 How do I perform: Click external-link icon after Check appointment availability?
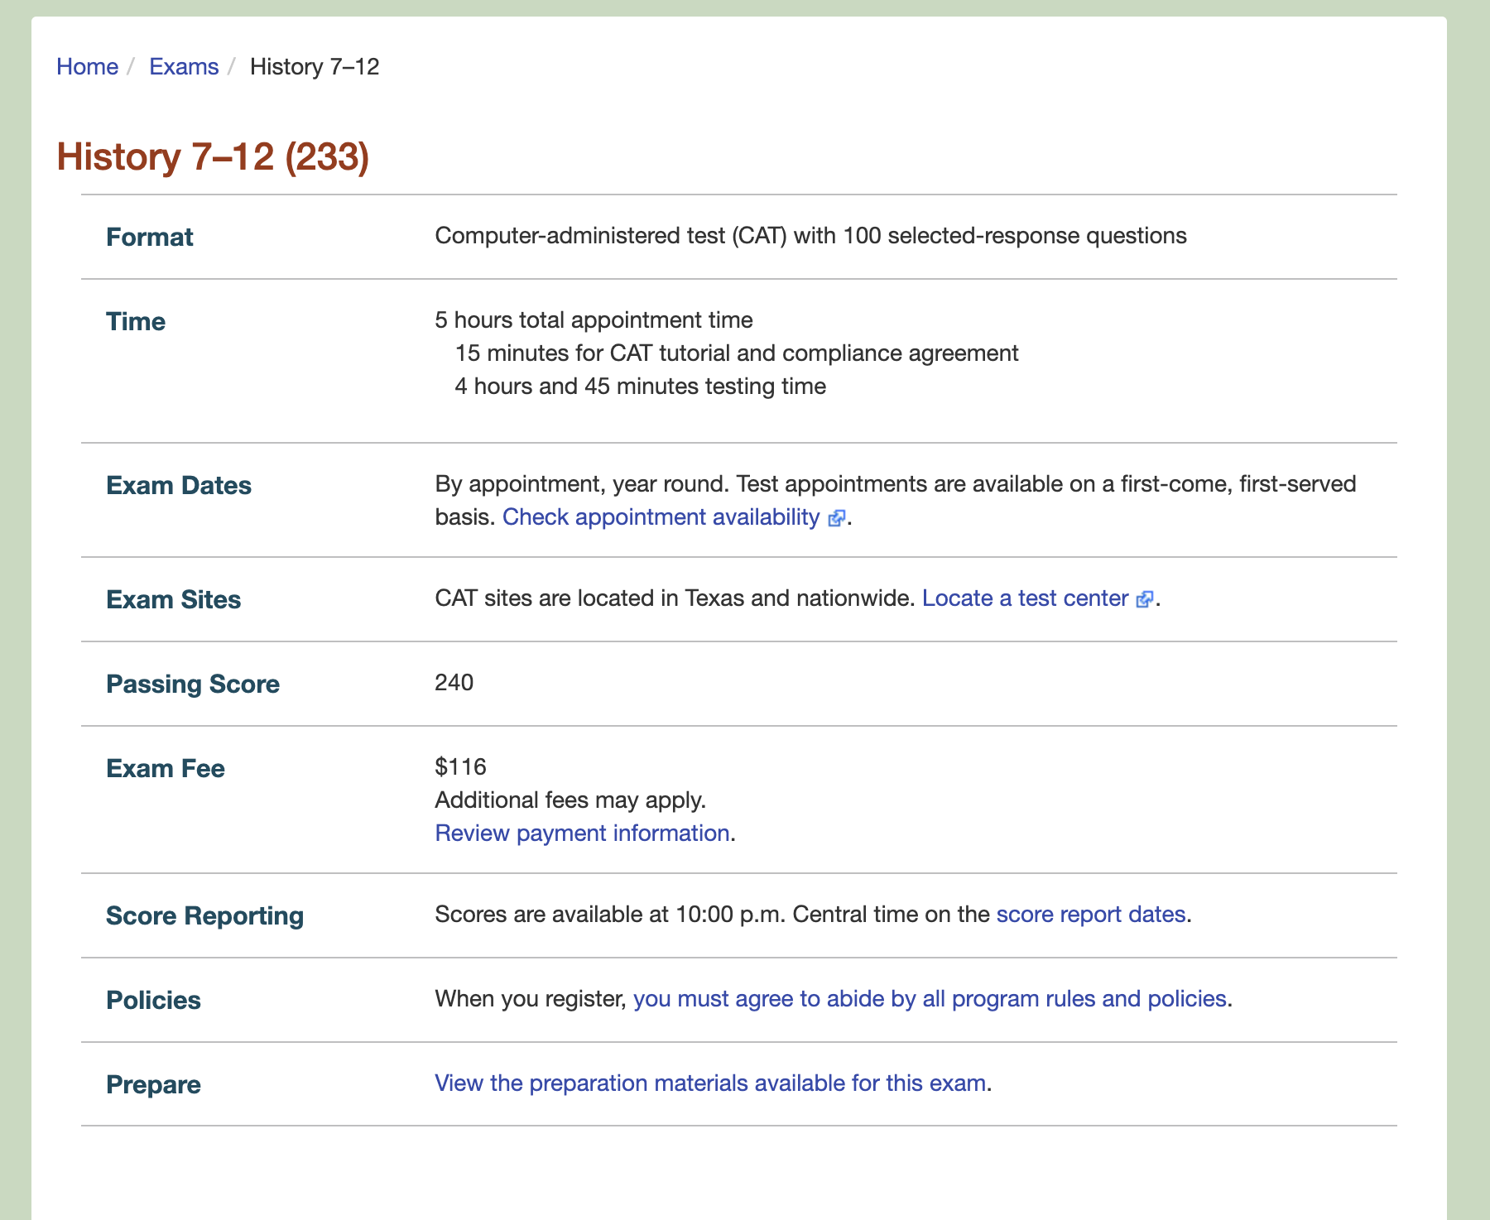837,518
